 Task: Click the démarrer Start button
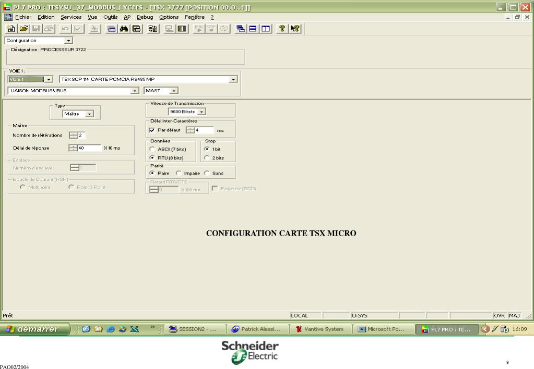click(35, 329)
